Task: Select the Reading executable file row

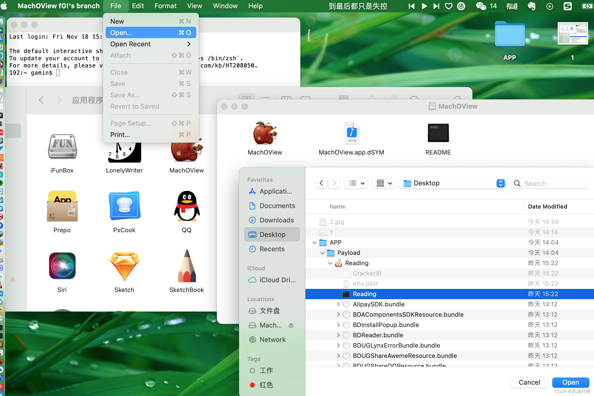Action: (x=449, y=294)
